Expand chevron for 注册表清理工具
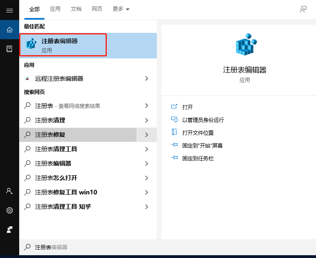 [147, 149]
